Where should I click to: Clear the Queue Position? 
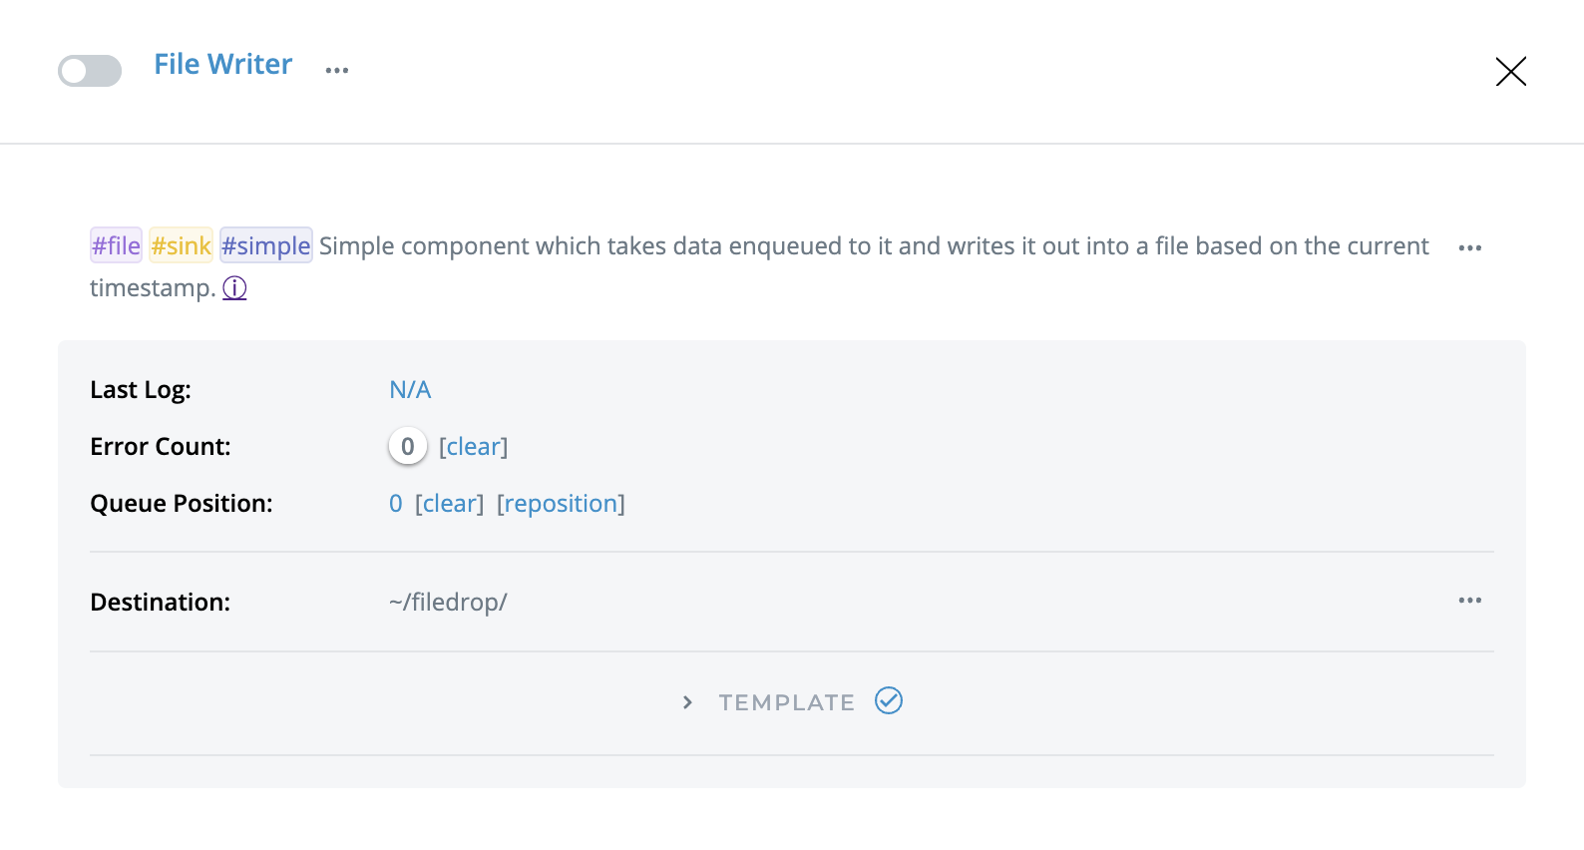[450, 504]
